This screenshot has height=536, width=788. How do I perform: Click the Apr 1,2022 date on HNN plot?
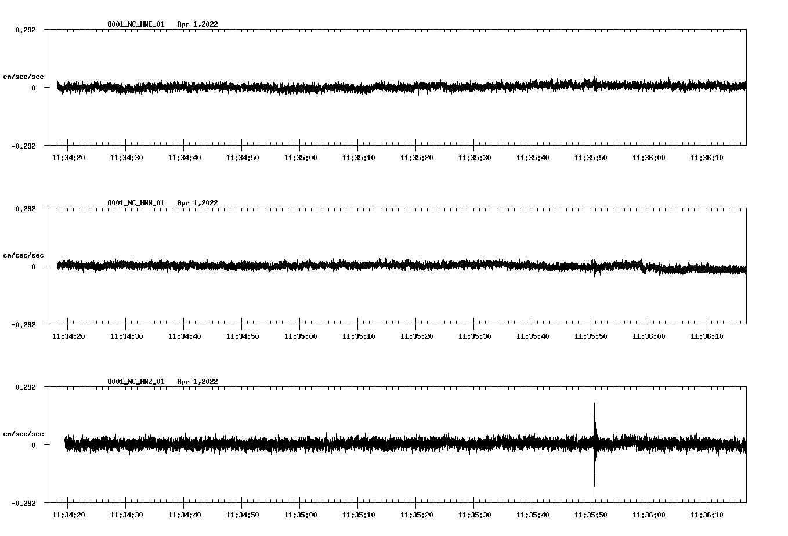click(x=198, y=203)
